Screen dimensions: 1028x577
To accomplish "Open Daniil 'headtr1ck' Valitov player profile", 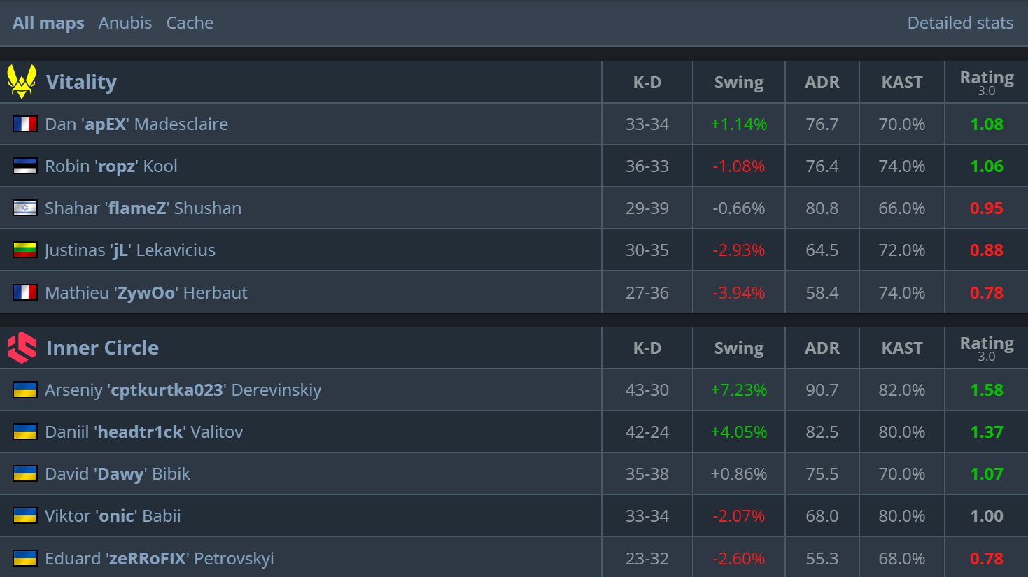I will 144,432.
